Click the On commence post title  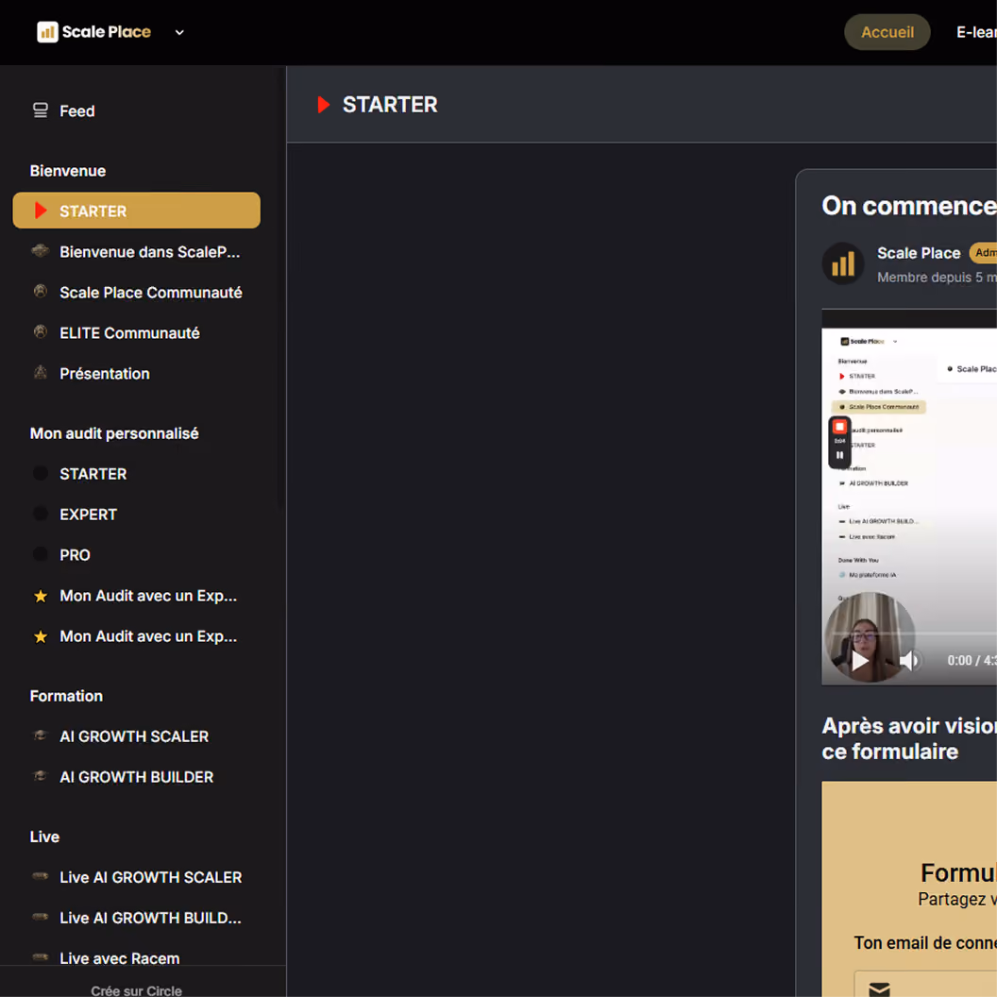(909, 206)
